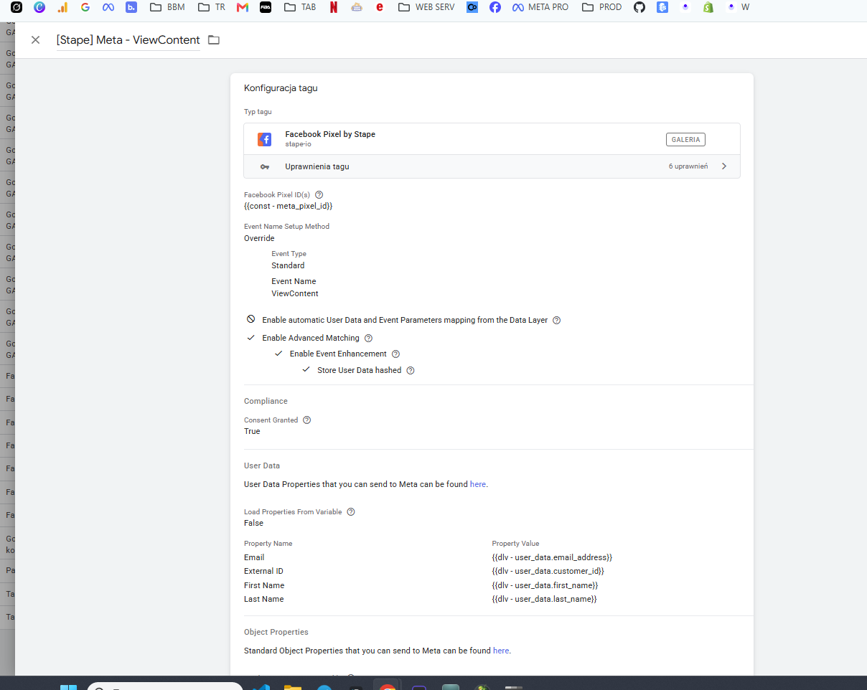Select the '6 uprawnień' permissions count
Viewport: 867px width, 690px height.
coord(688,166)
